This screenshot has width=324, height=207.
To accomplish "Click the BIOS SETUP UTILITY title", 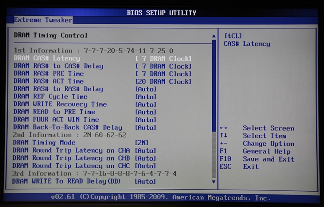I will pyautogui.click(x=161, y=13).
